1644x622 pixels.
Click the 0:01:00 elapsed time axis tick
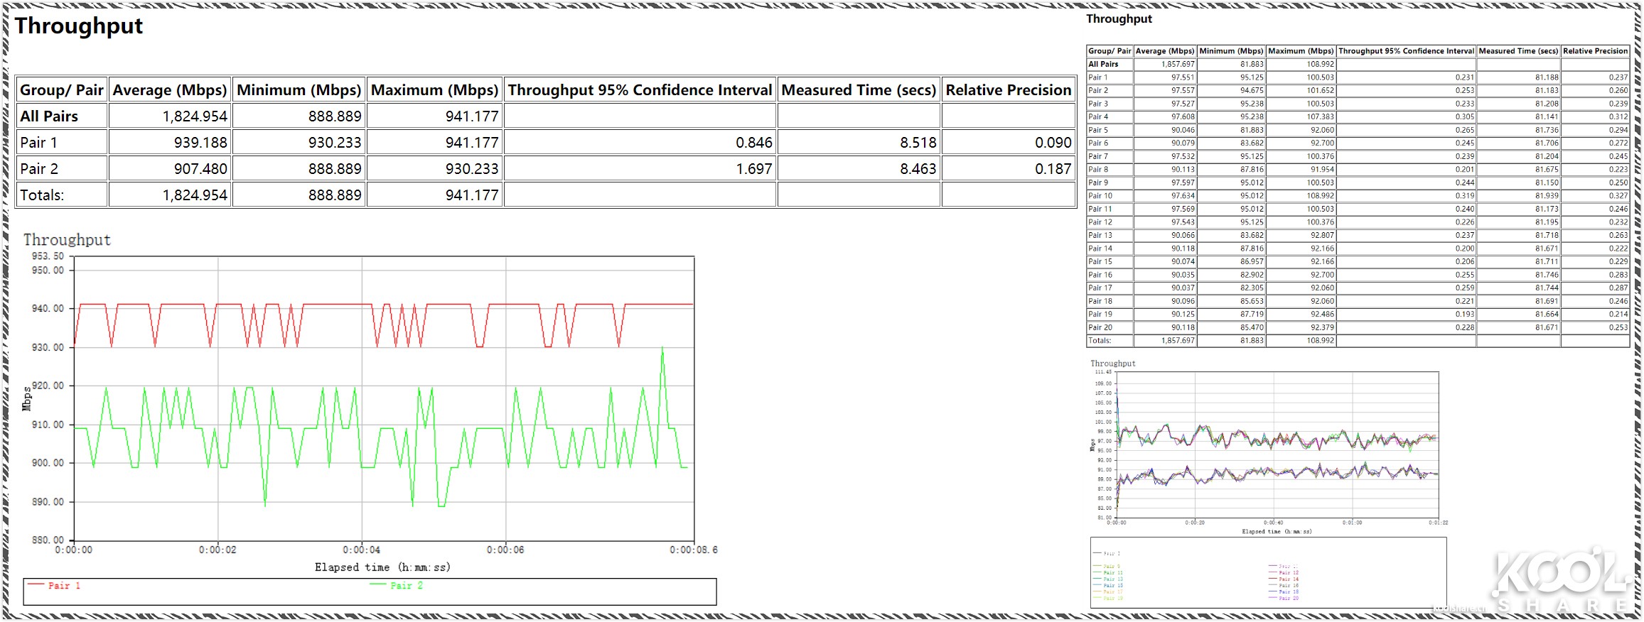tap(1352, 523)
